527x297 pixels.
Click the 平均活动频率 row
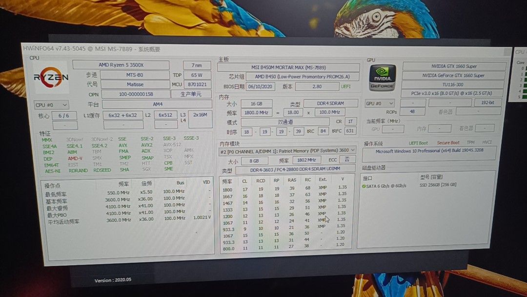128,220
